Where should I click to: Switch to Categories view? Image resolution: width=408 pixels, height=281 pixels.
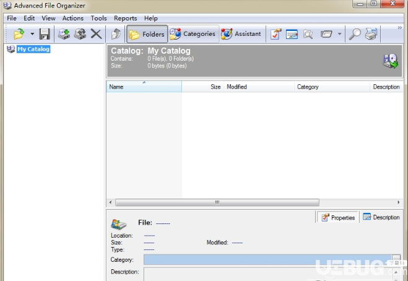193,34
